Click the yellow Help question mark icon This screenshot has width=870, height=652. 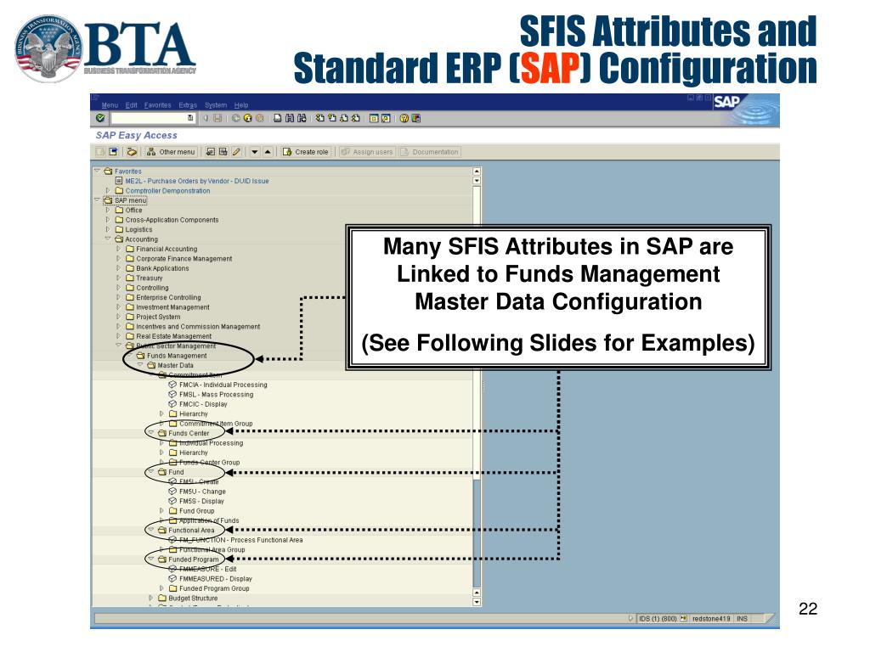coord(404,118)
